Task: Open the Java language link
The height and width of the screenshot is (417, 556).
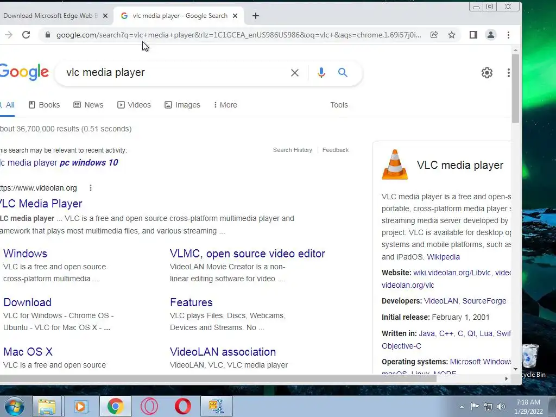Action: click(x=427, y=334)
